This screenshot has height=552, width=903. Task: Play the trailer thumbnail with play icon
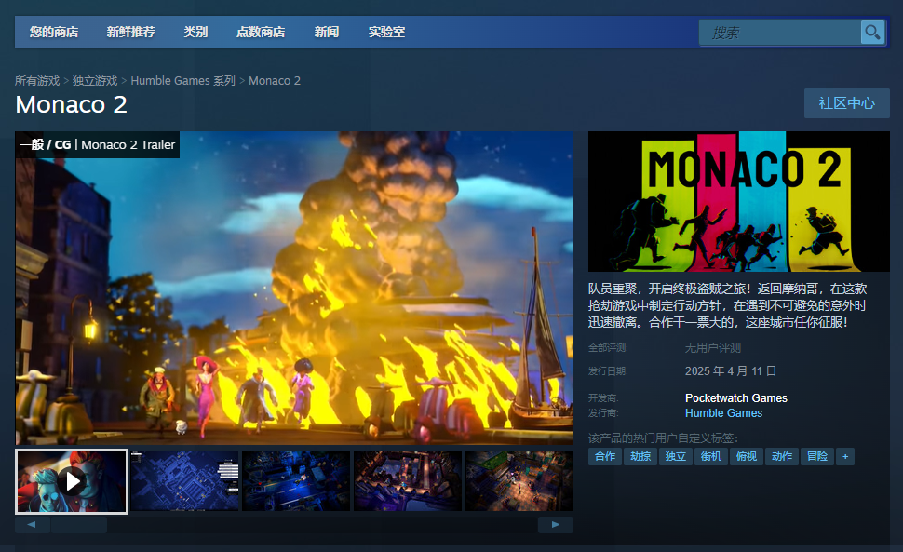pyautogui.click(x=72, y=481)
